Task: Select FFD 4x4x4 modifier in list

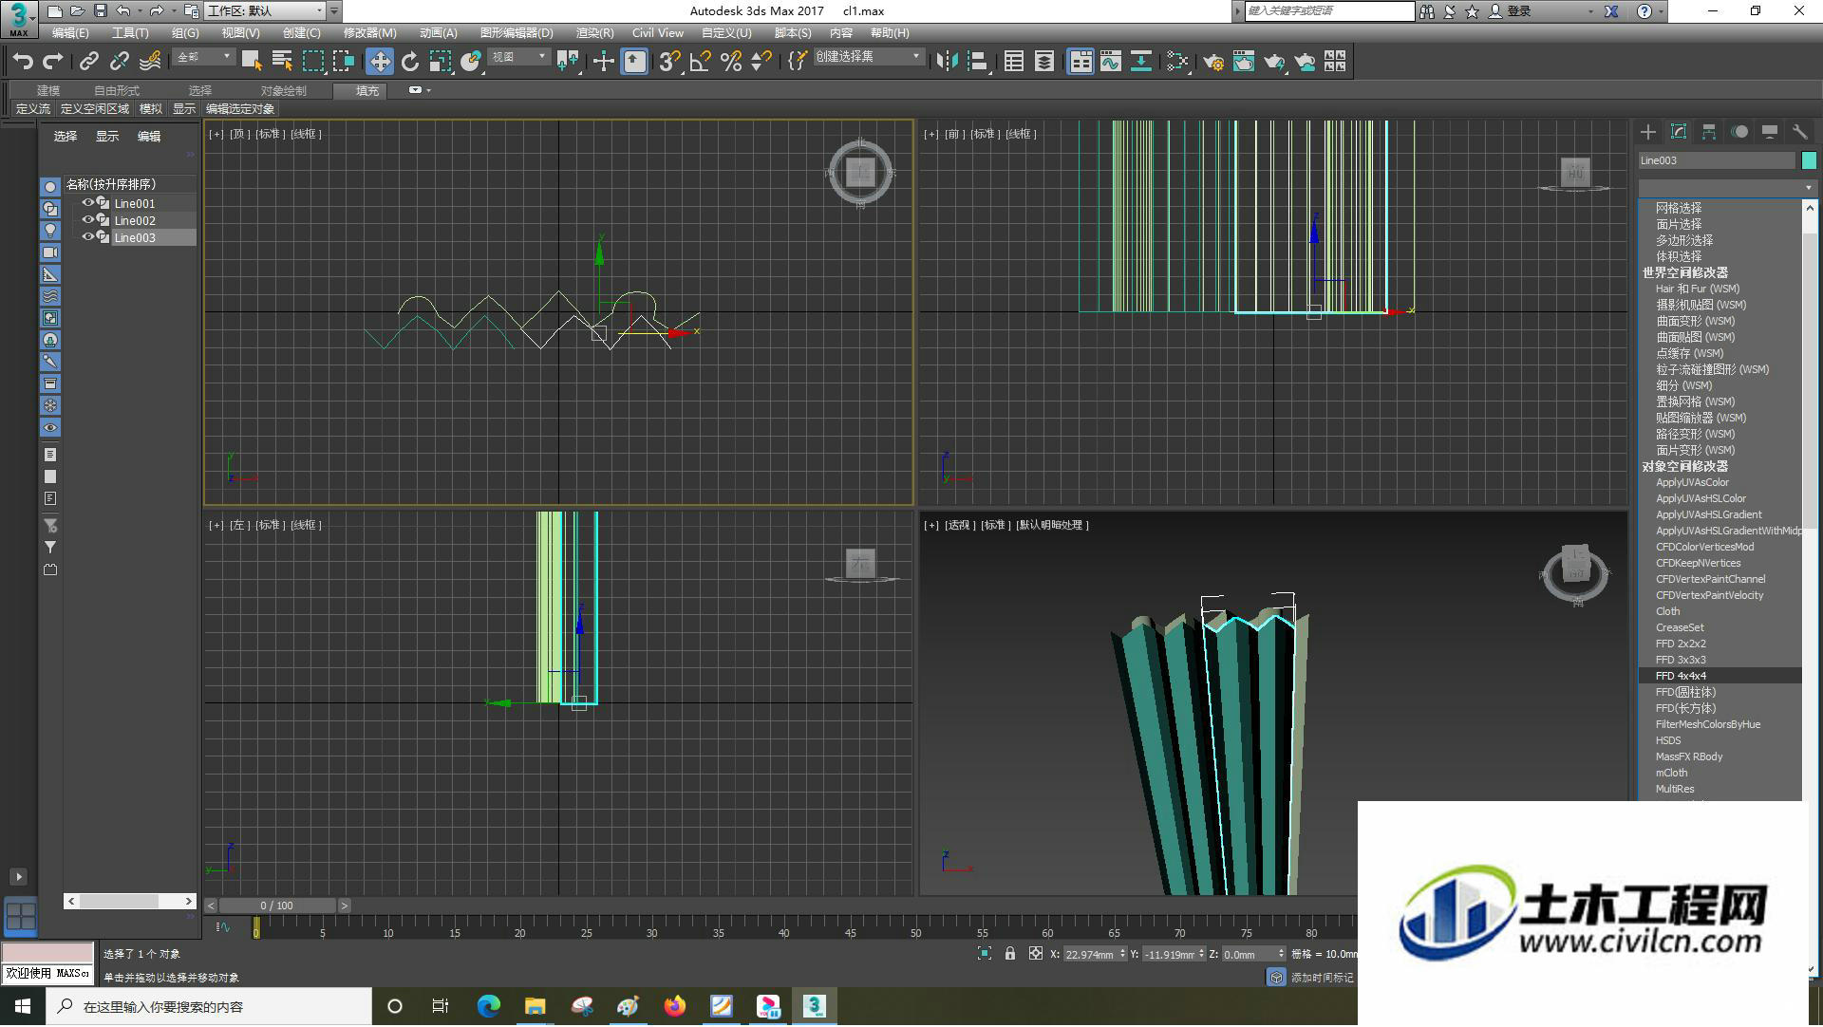Action: [x=1720, y=676]
